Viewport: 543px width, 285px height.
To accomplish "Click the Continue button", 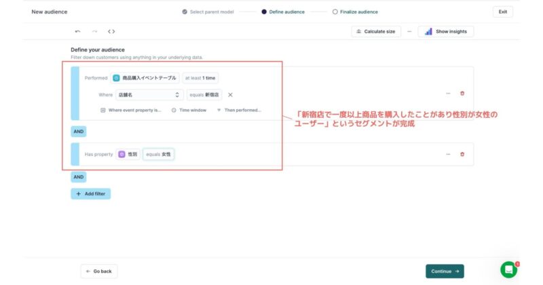I will point(445,271).
